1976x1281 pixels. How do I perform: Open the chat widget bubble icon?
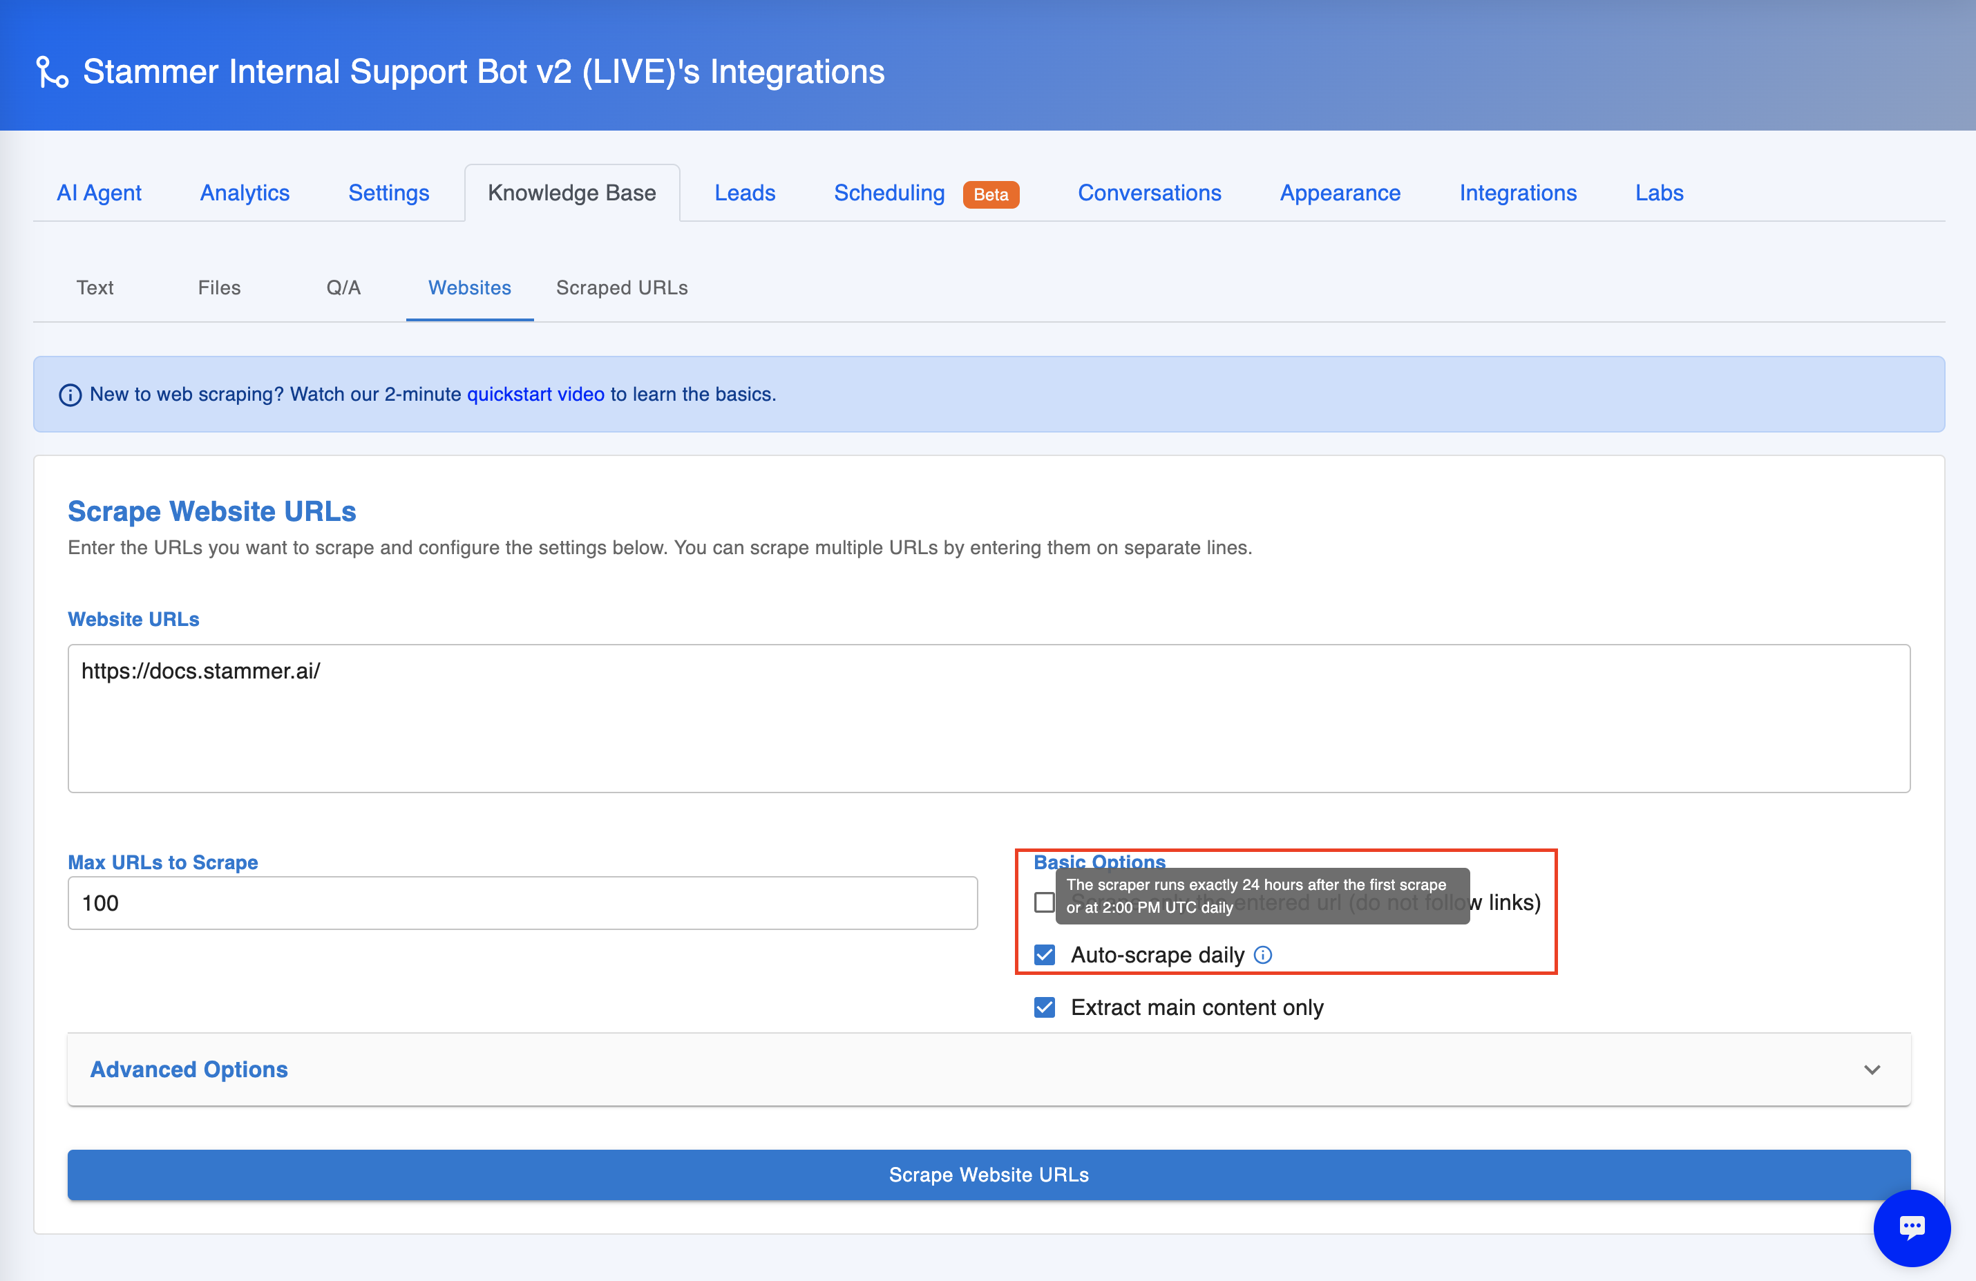[1911, 1227]
